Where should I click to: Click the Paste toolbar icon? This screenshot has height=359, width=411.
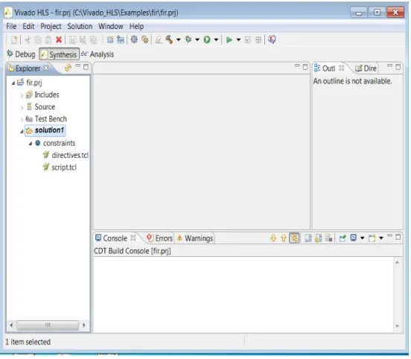point(48,39)
